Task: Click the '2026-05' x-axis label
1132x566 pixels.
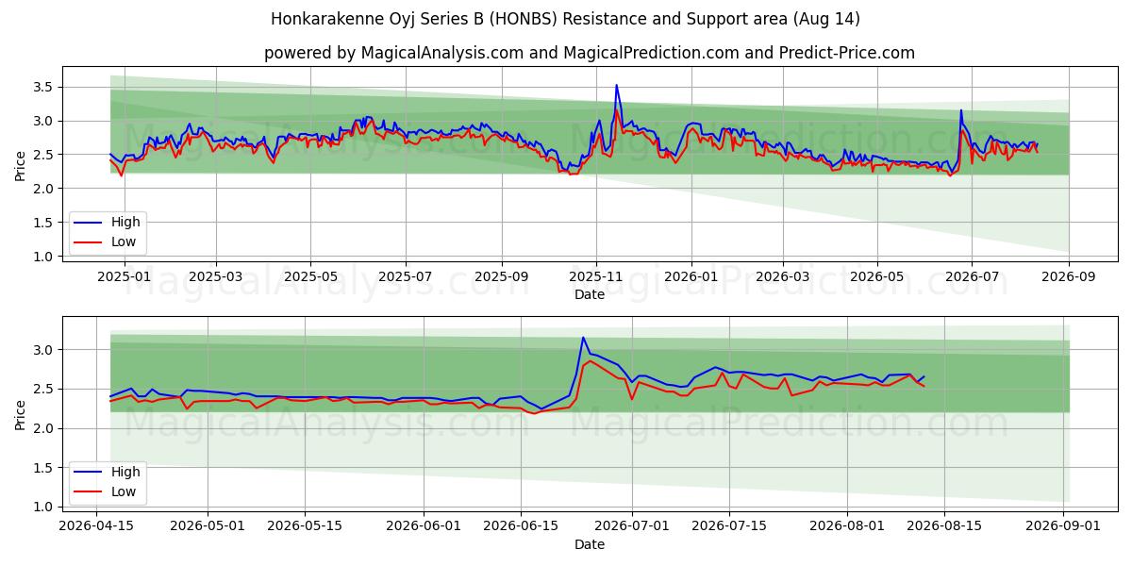Action: (877, 276)
